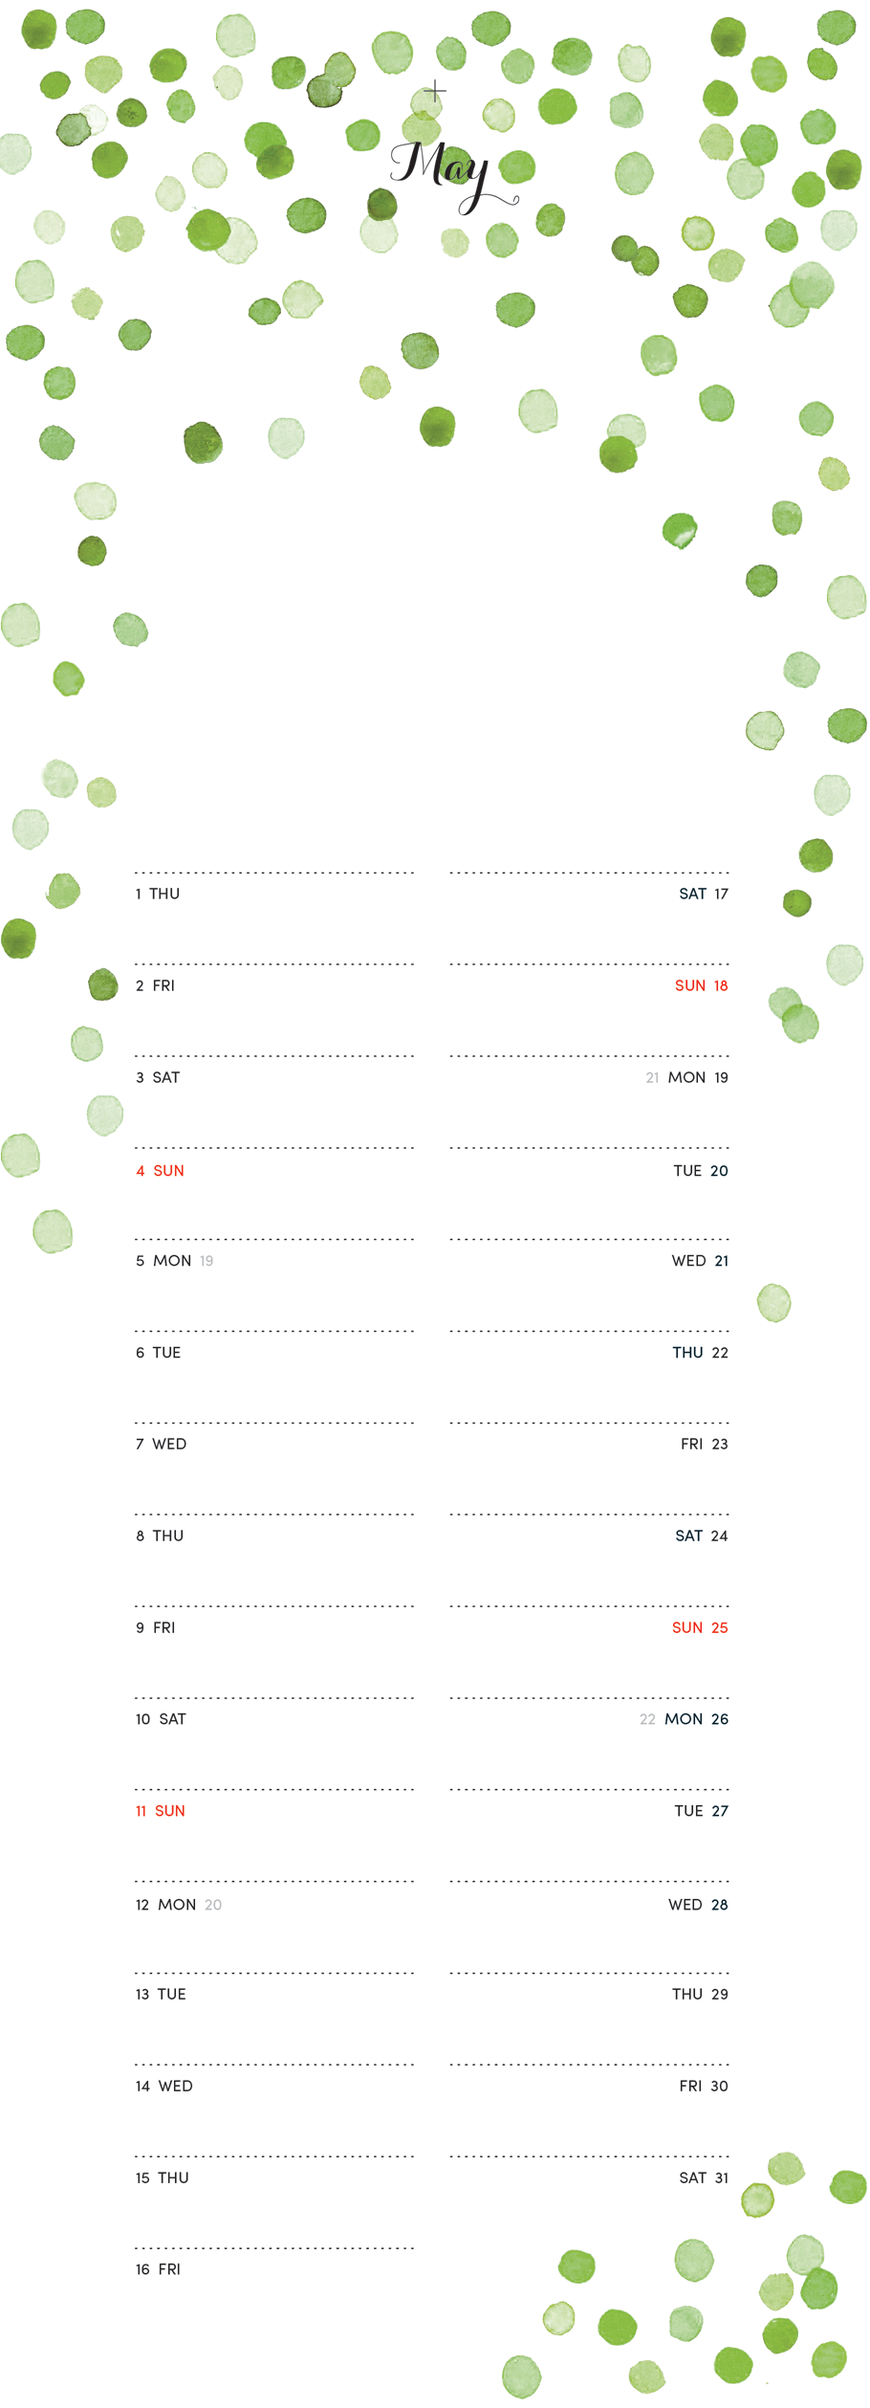
Task: Click the plus icon above May
Action: click(435, 91)
